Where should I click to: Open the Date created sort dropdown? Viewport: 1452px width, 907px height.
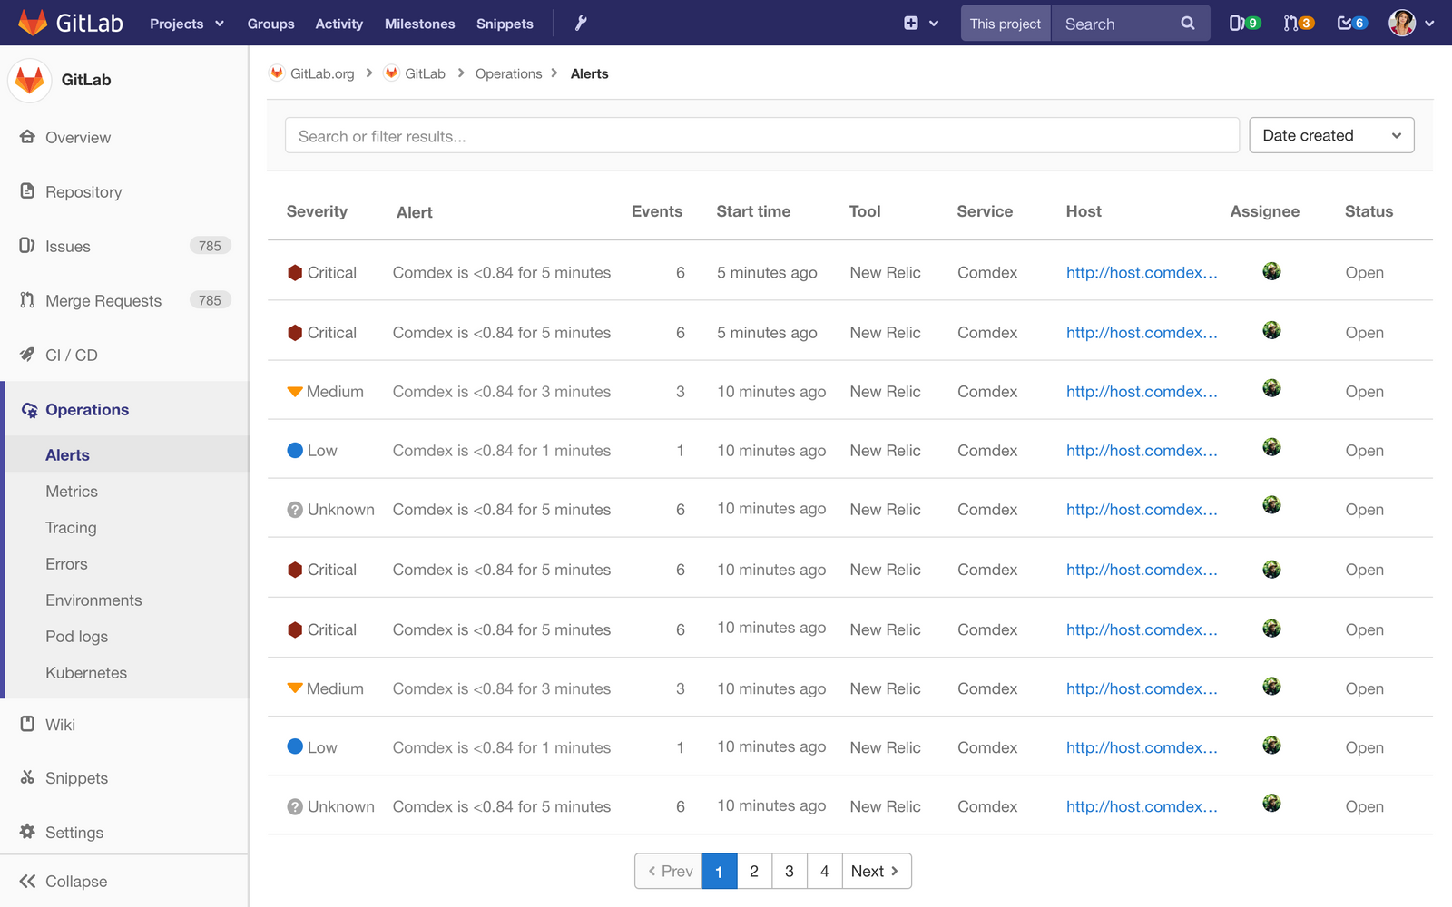[x=1331, y=135]
